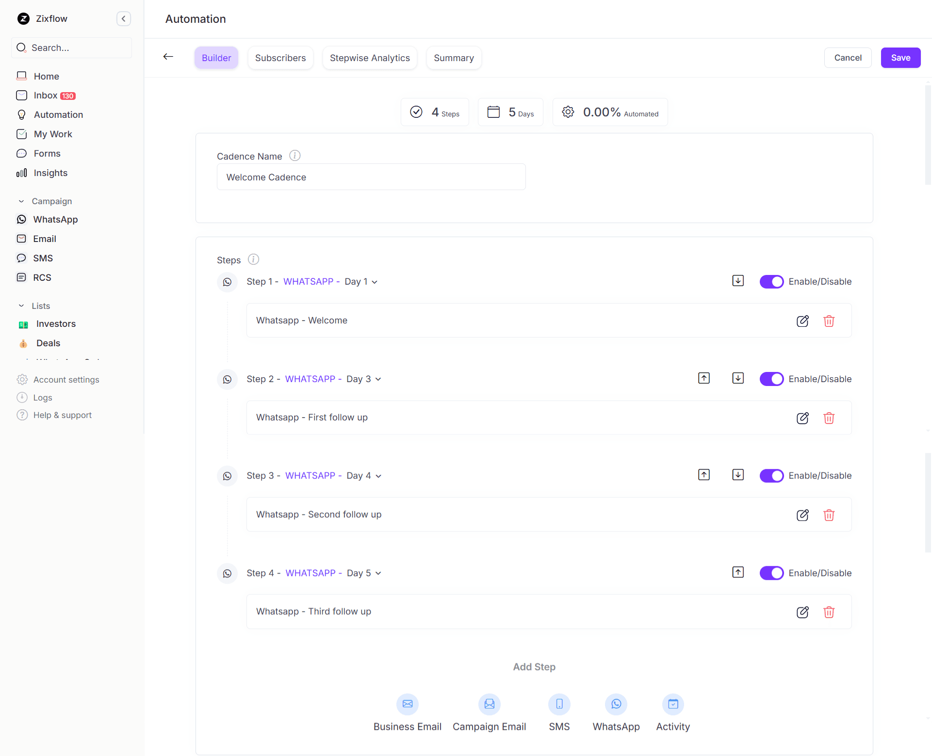The image size is (932, 756).
Task: Click the Save button
Action: [900, 58]
